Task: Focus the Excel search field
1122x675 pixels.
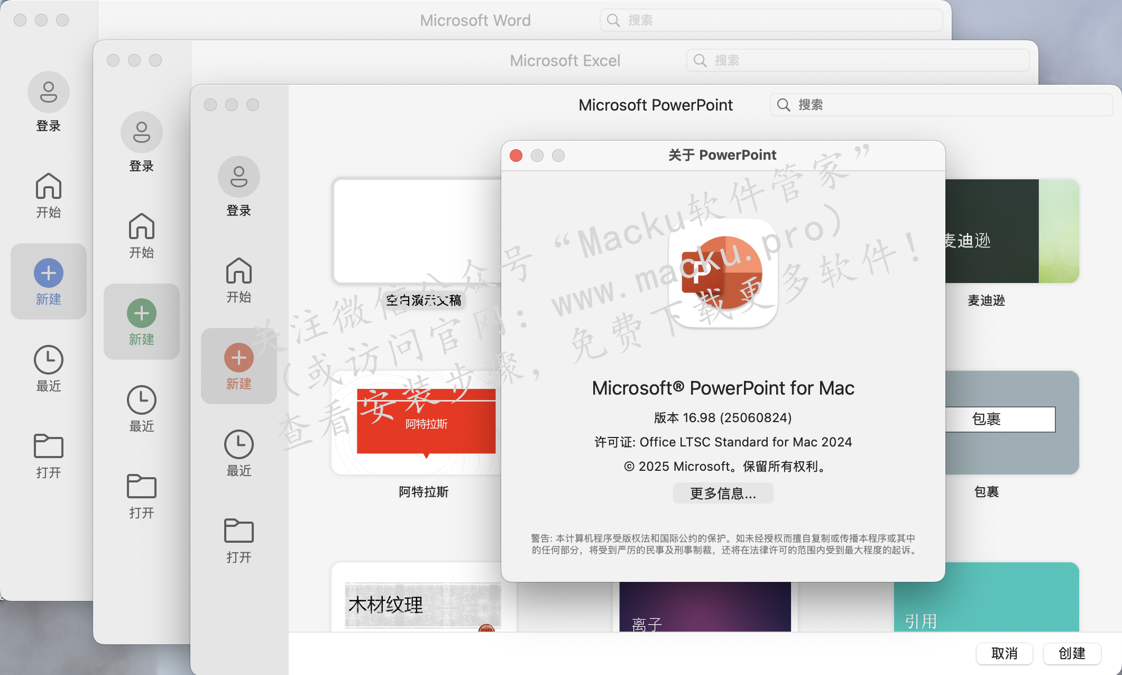Action: [858, 60]
